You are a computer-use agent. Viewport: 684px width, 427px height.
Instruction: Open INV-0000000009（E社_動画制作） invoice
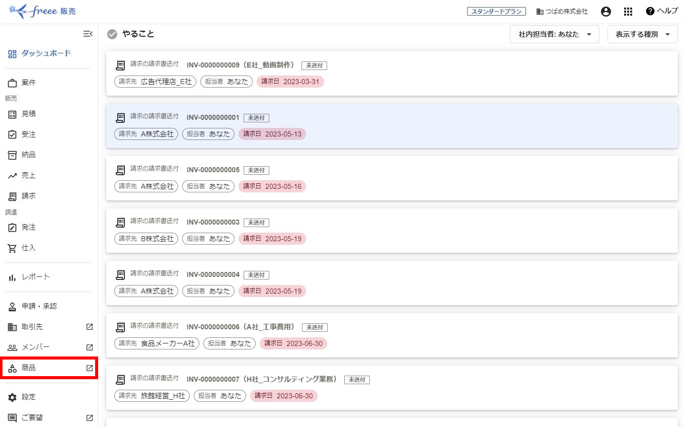(x=241, y=65)
